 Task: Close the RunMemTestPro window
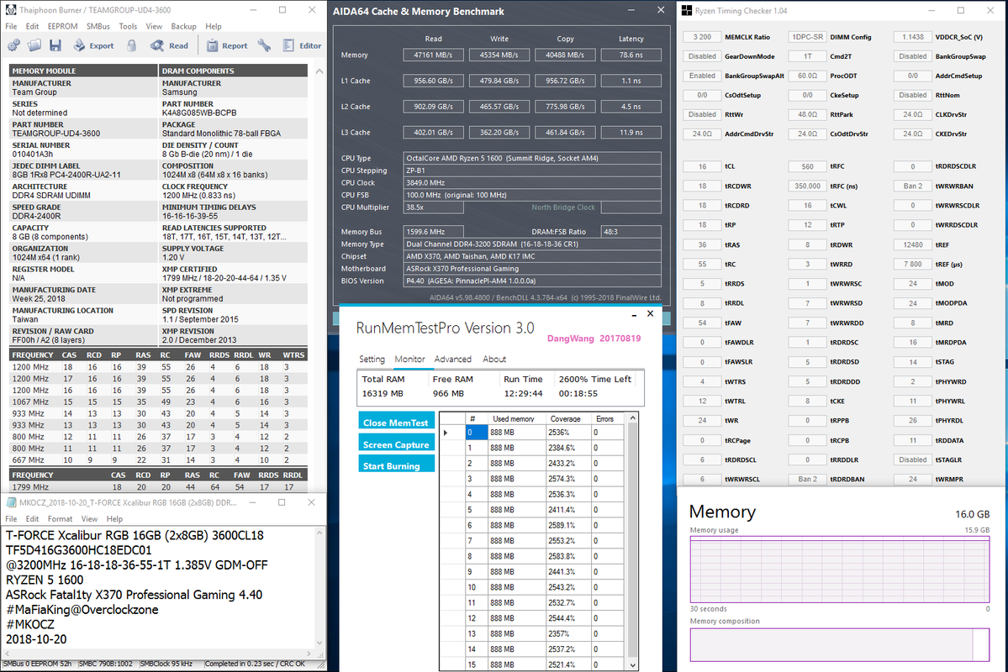650,313
